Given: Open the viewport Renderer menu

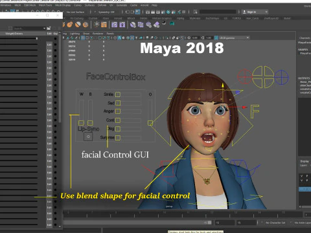Looking at the screenshot, I should (98, 34).
